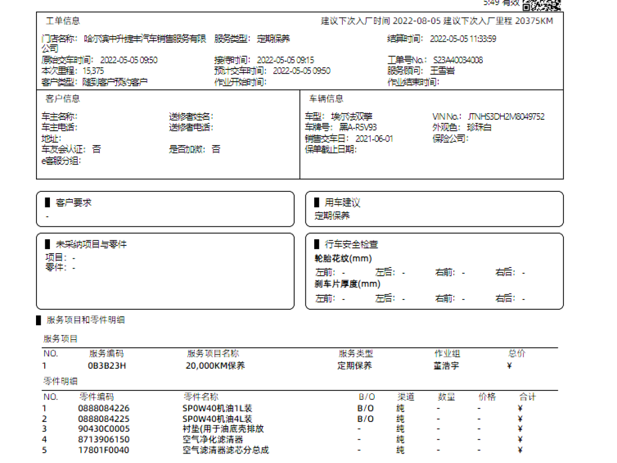Screen dimensions: 617x463
Task: Click the 轮胎花纹(mm) label
Action: (x=343, y=259)
